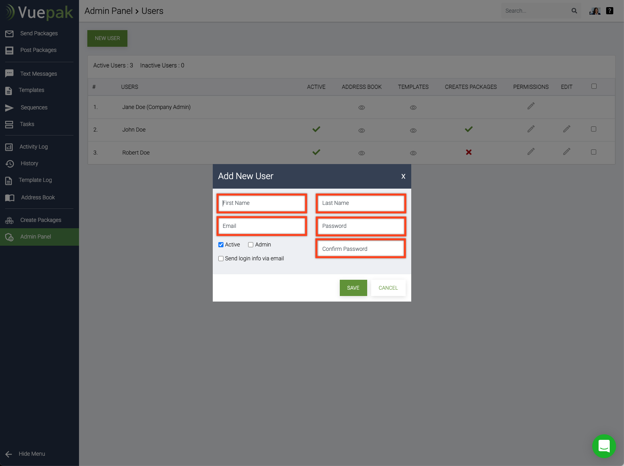View Jane Doe's address book eye icon

pos(362,107)
